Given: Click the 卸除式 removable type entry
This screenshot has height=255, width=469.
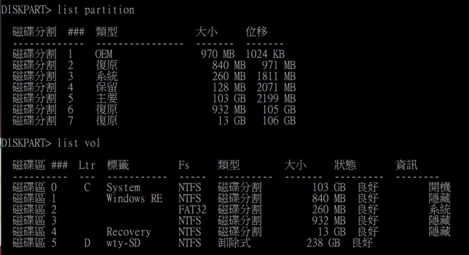Looking at the screenshot, I should (x=234, y=243).
